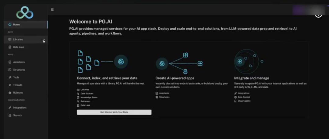329x139 pixels.
Task: Click the "Create AI-powered apps" heading
Action: tap(175, 78)
